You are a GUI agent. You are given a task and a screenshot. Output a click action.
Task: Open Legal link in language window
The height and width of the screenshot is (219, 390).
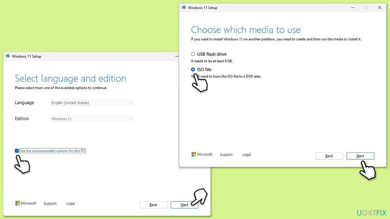coord(70,203)
